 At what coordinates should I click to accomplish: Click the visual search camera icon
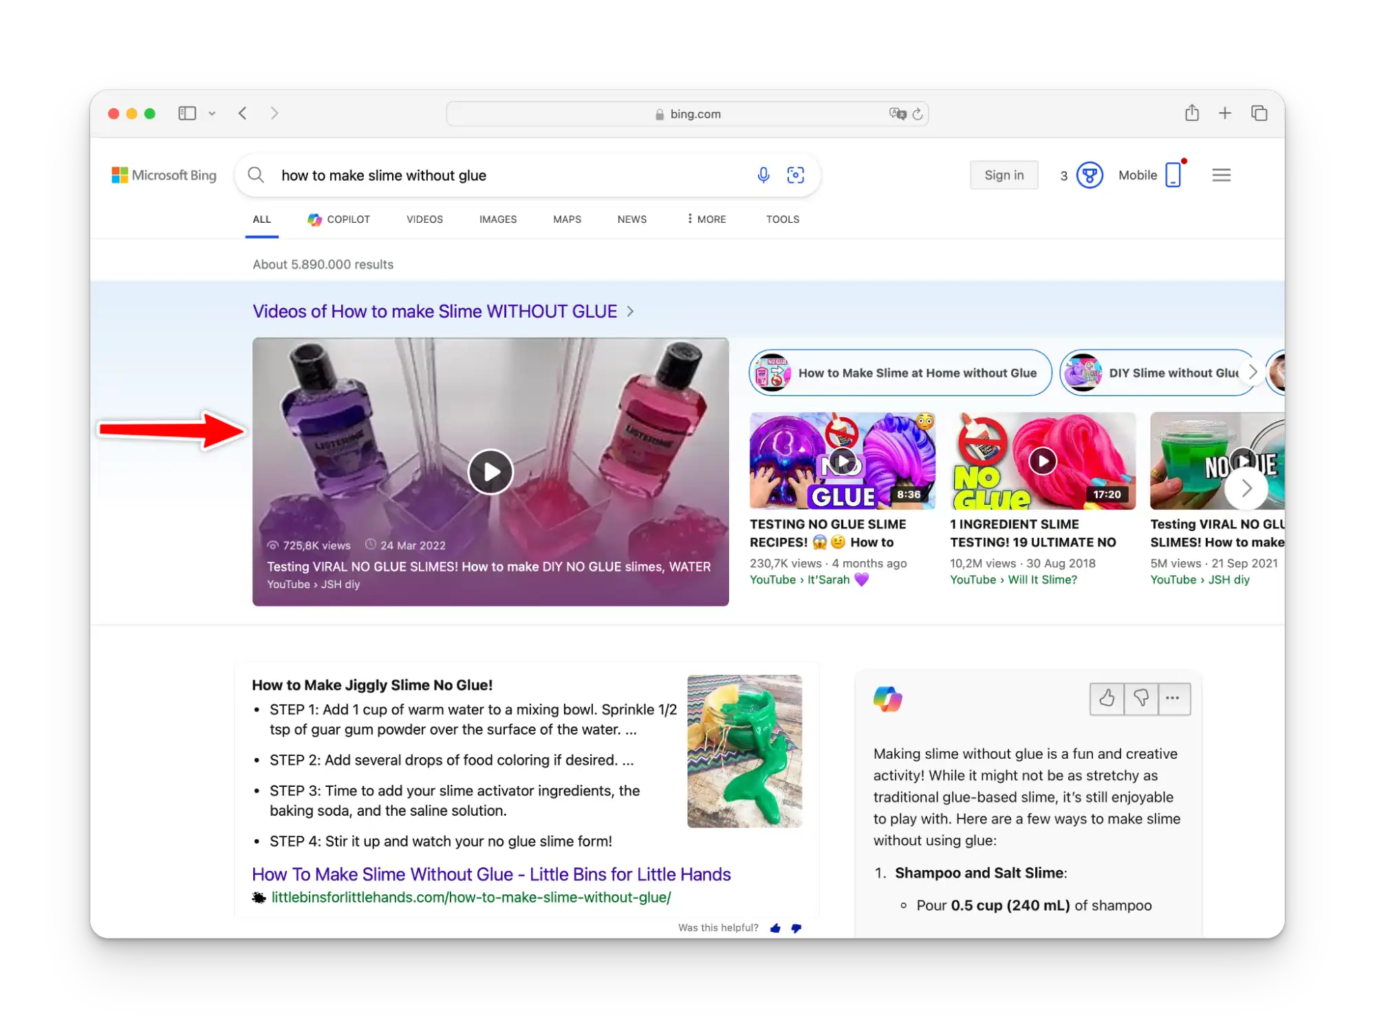(x=796, y=174)
